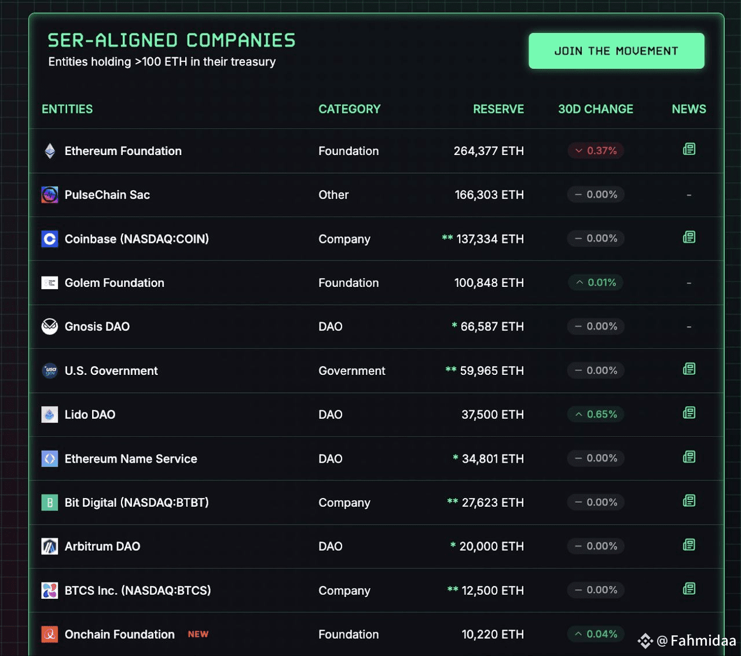Click the Onchain Foundation logo icon
Screen dimensions: 741x656
click(50, 635)
